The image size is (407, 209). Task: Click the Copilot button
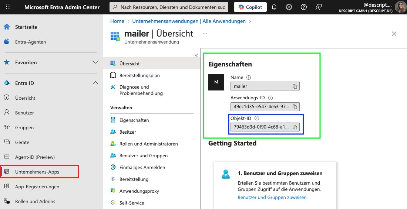point(250,7)
